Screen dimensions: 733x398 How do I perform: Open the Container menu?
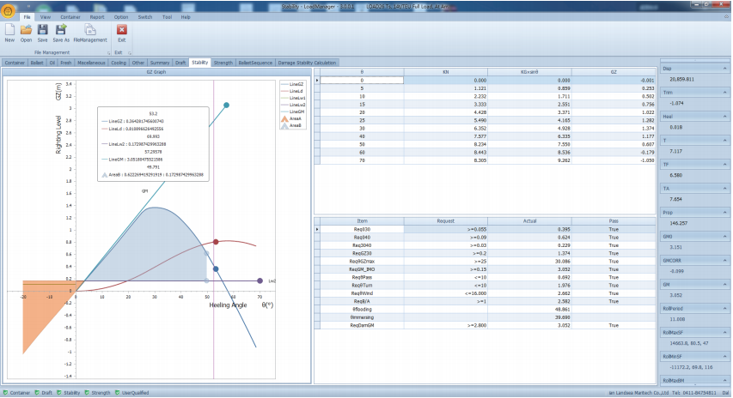pos(69,17)
